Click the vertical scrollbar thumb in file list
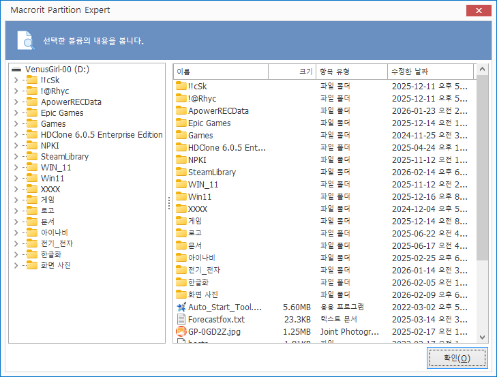Image resolution: width=497 pixels, height=377 pixels. [x=482, y=167]
